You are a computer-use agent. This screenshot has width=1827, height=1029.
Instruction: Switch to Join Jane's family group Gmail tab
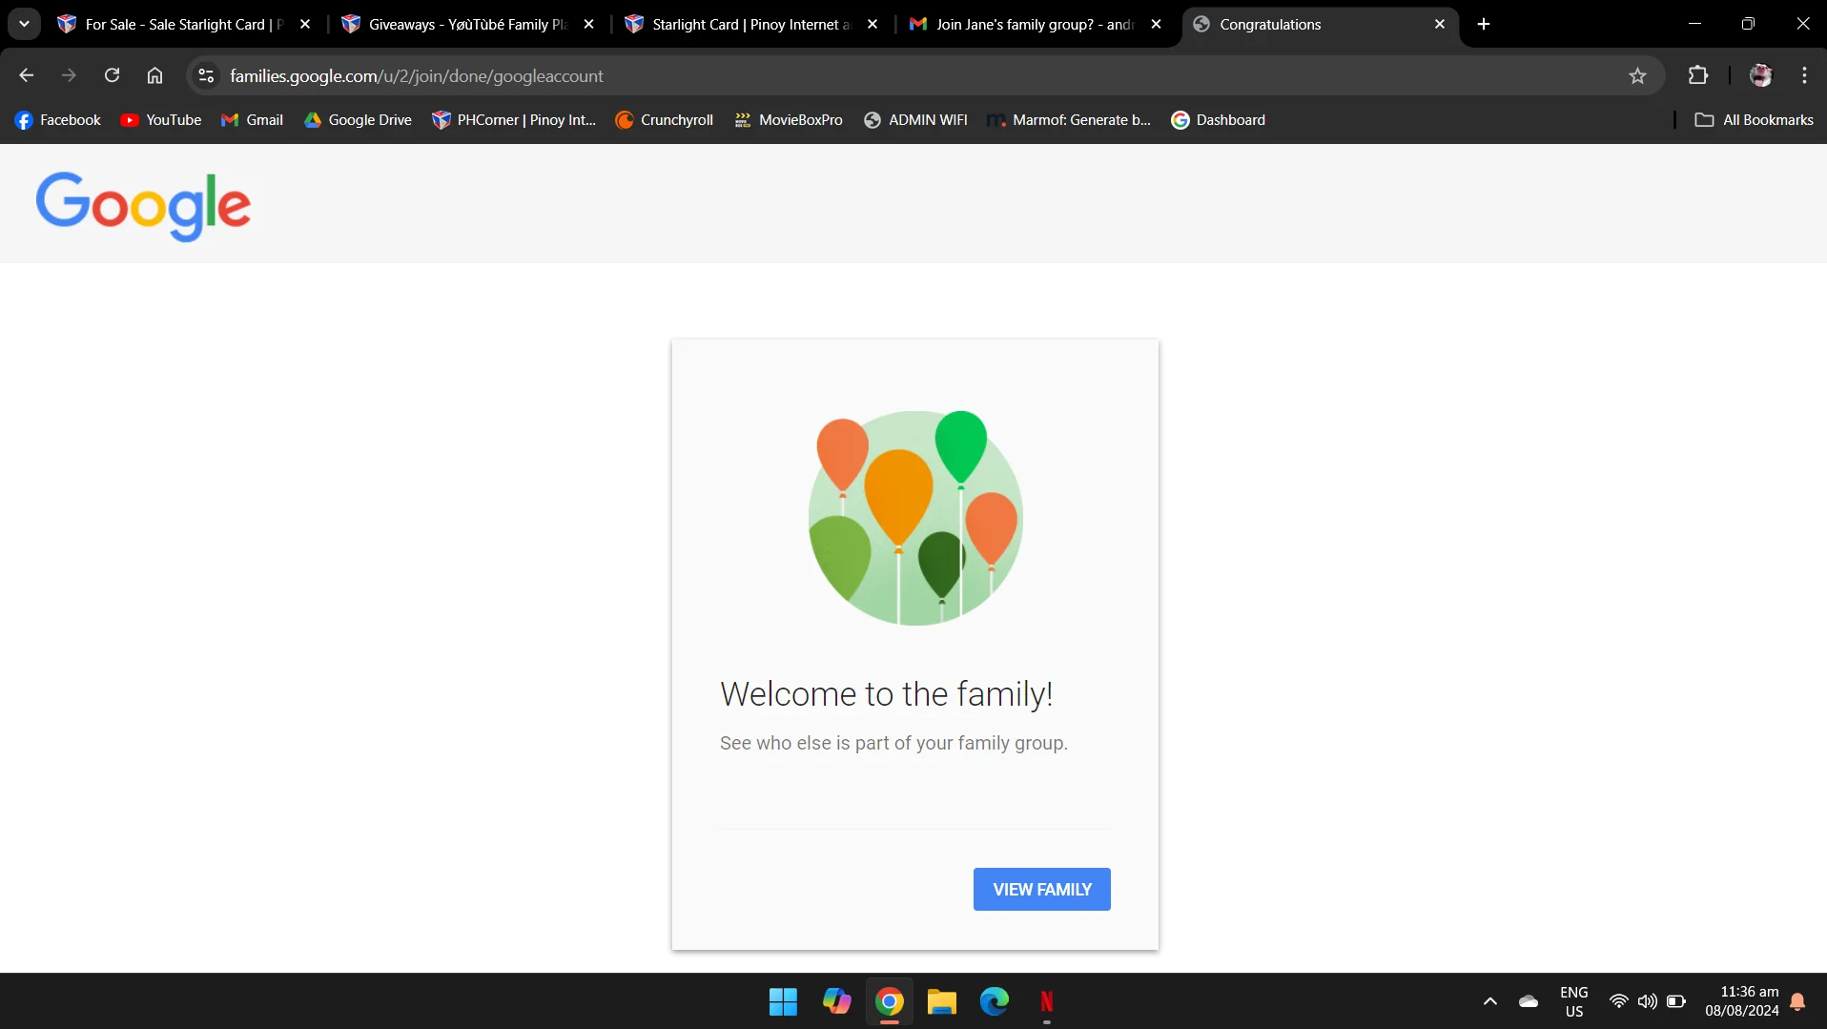(x=1036, y=24)
